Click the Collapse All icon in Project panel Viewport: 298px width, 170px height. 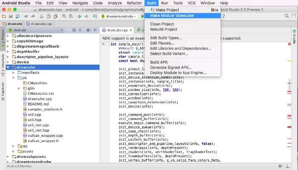[80, 30]
